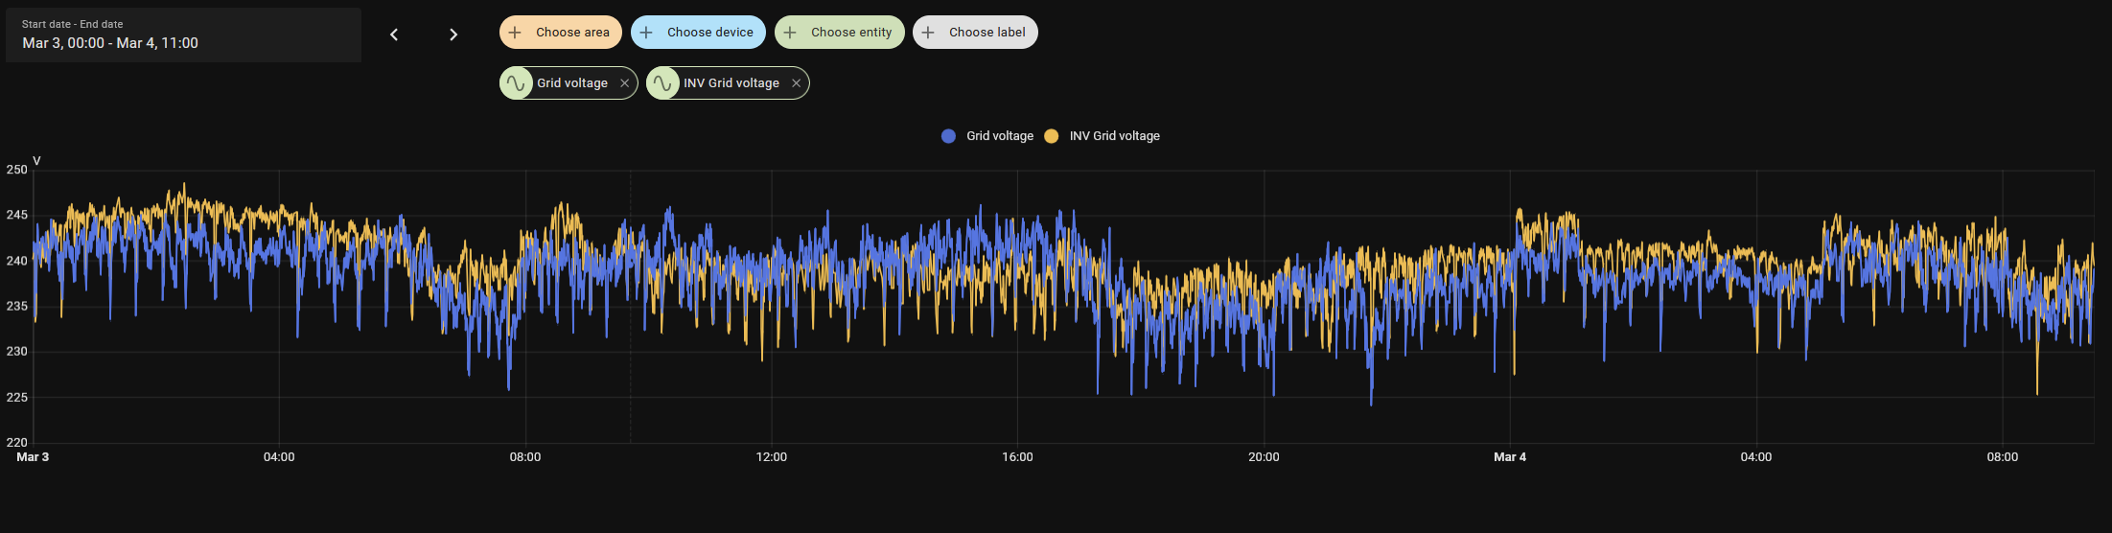Click yellow INV Grid voltage legend dot
This screenshot has height=533, width=2112.
pyautogui.click(x=1052, y=136)
